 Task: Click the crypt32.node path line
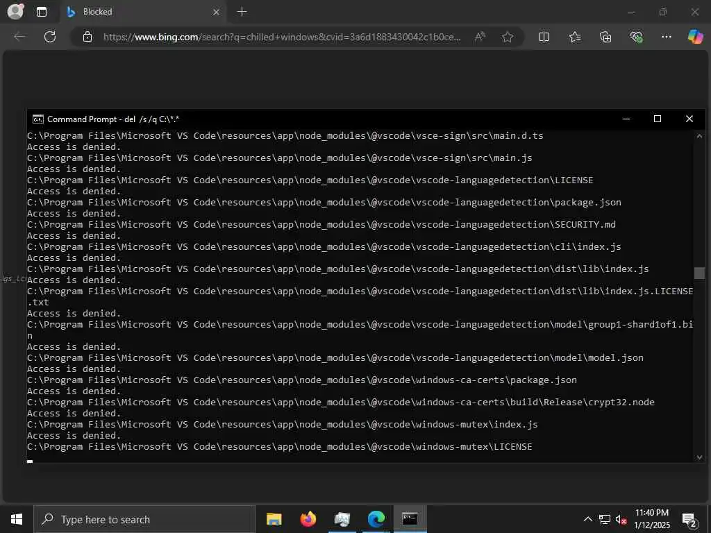tap(340, 402)
